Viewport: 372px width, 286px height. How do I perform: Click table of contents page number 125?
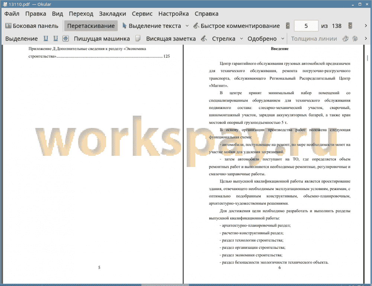[167, 56]
